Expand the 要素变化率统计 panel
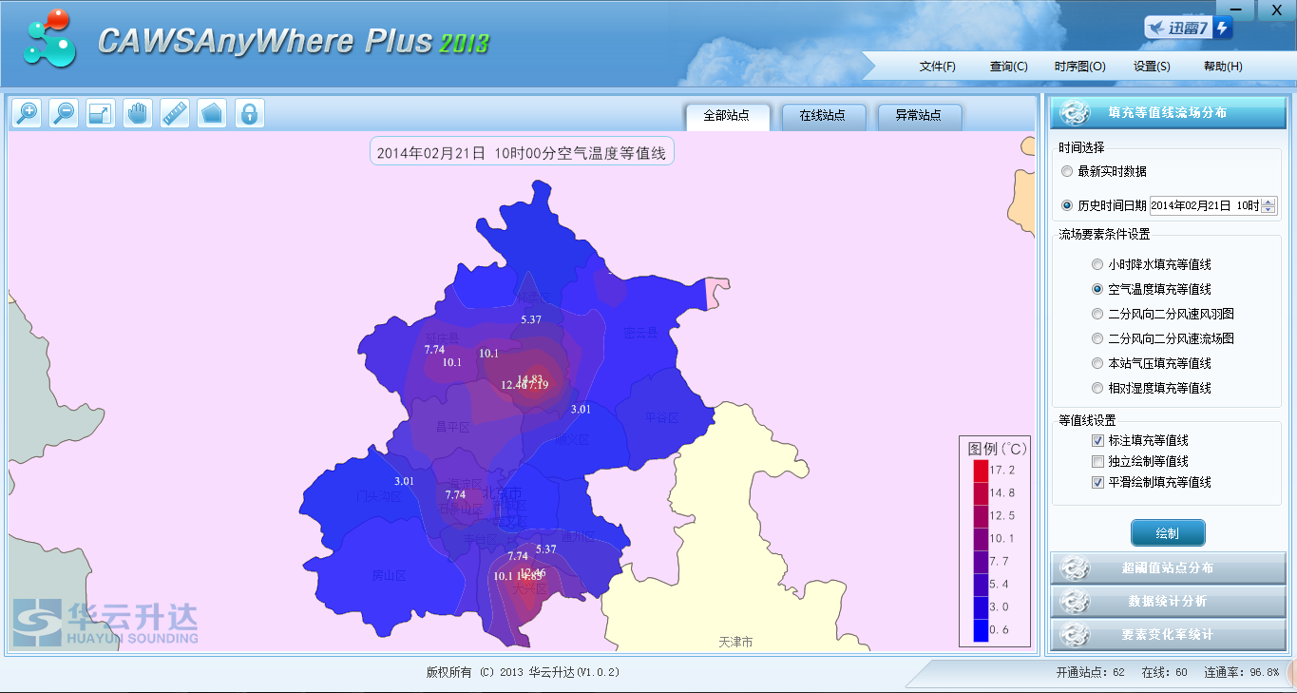The image size is (1297, 693). pyautogui.click(x=1168, y=634)
